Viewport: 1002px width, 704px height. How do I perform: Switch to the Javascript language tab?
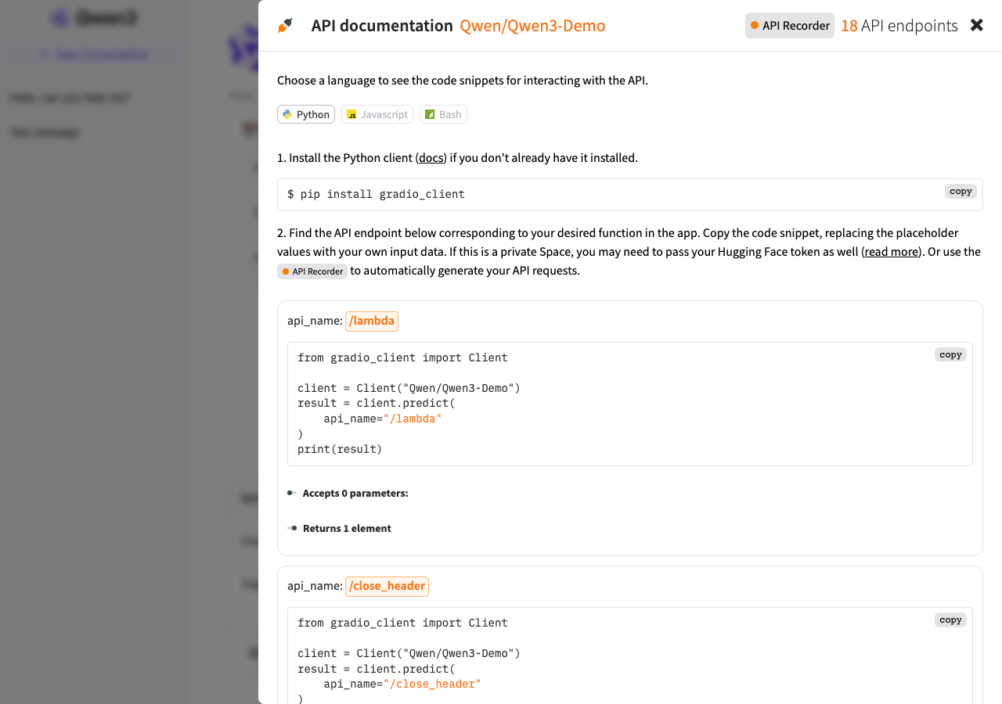pyautogui.click(x=377, y=114)
